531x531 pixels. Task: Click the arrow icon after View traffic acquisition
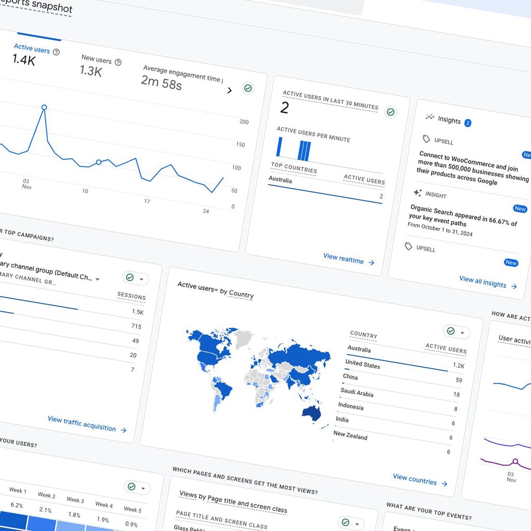[x=123, y=430]
